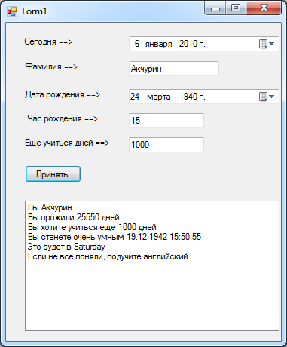This screenshot has width=287, height=347.
Task: Click the Form1 title text
Action: click(x=35, y=11)
